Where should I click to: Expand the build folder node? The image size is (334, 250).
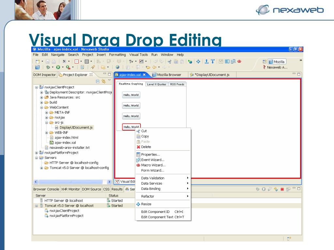pyautogui.click(x=41, y=103)
